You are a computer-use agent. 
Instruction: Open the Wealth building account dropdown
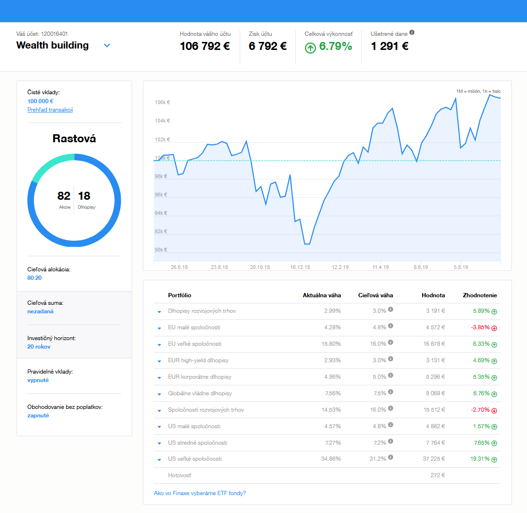(107, 46)
